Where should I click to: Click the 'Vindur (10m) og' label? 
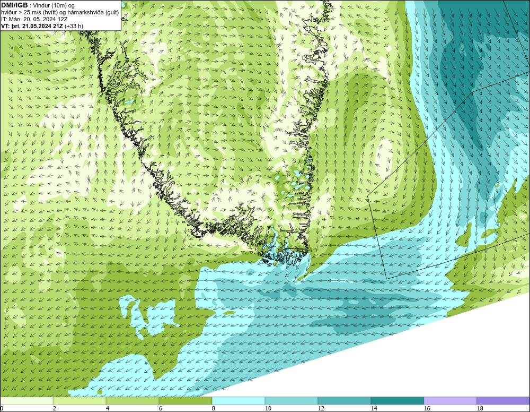[54, 5]
